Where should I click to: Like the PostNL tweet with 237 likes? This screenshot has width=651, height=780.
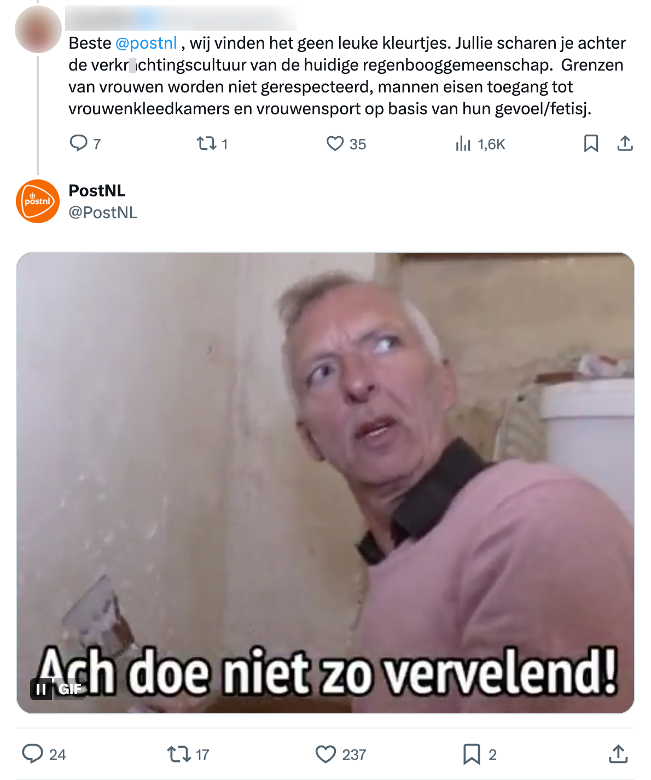point(341,754)
